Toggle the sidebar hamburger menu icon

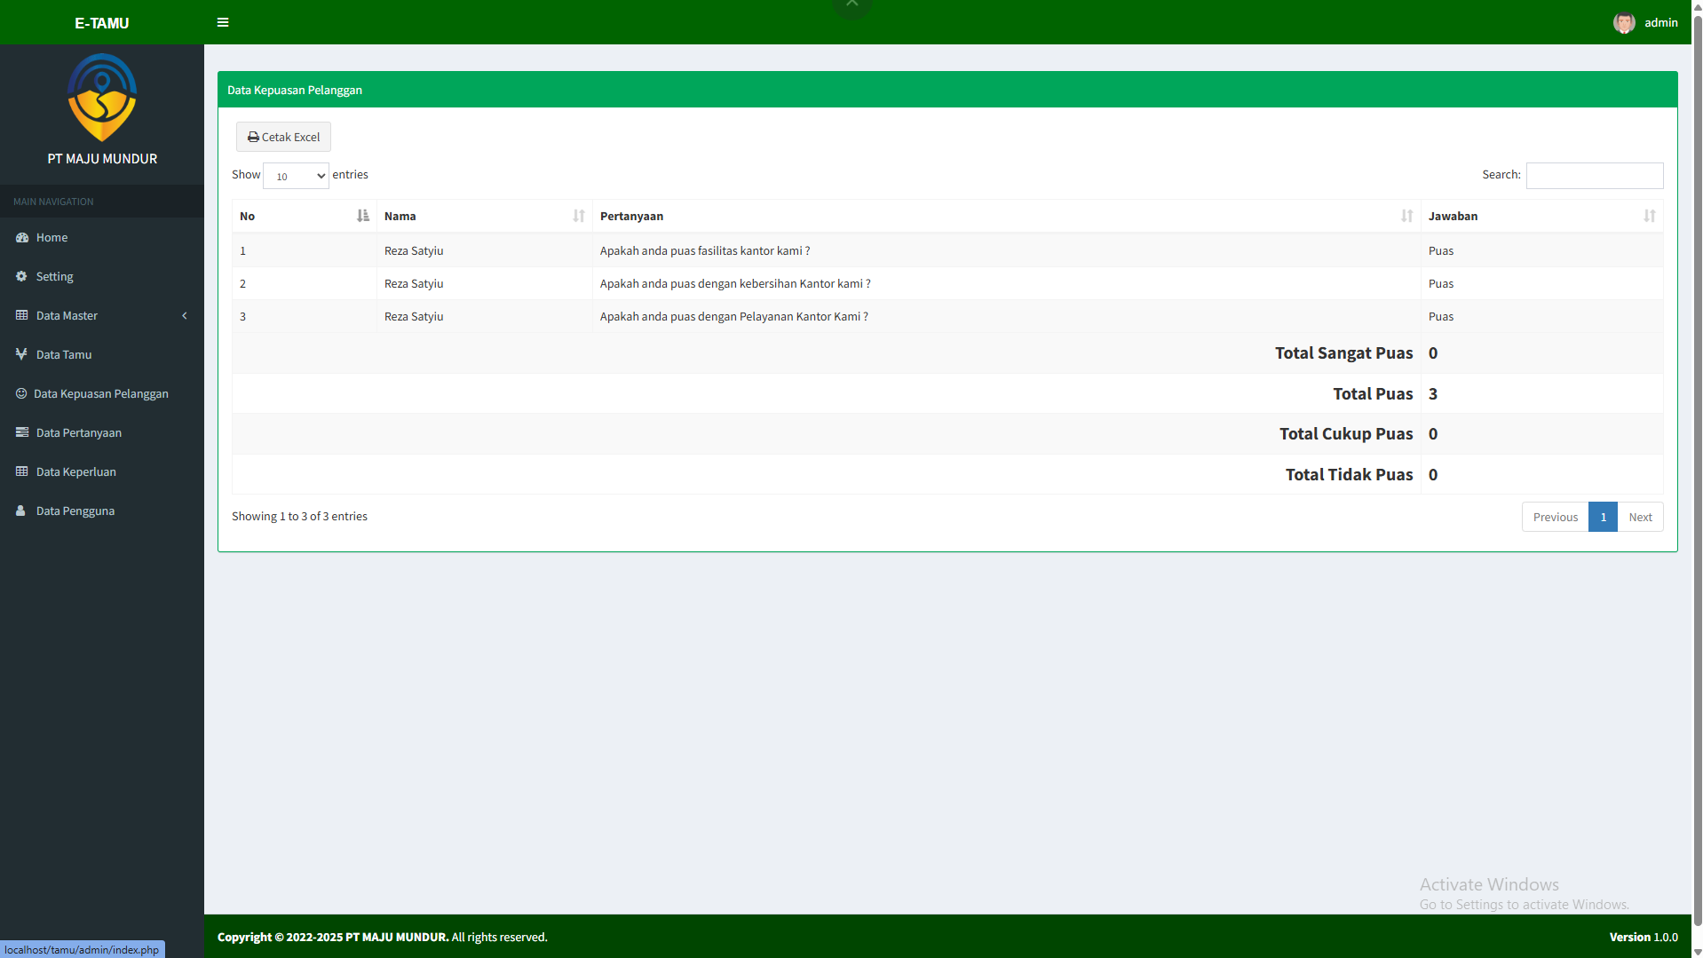click(x=223, y=22)
